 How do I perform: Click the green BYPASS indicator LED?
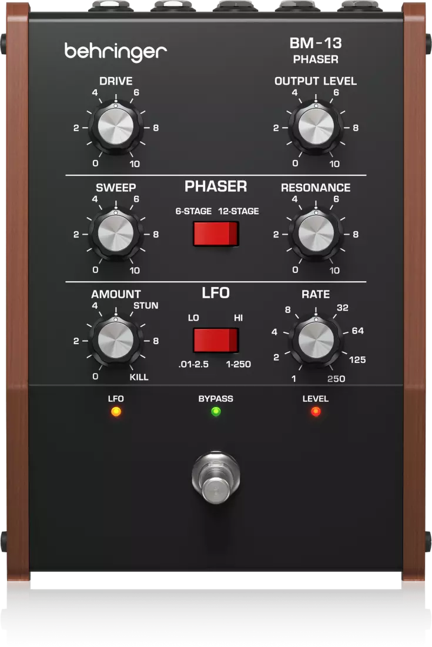(x=216, y=411)
